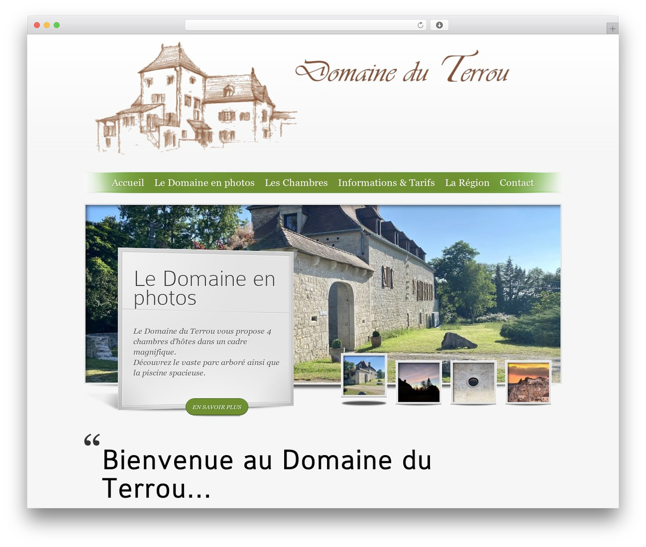Viewport: 646px width, 547px height.
Task: Minimize the browser with the yellow button
Action: coord(47,25)
